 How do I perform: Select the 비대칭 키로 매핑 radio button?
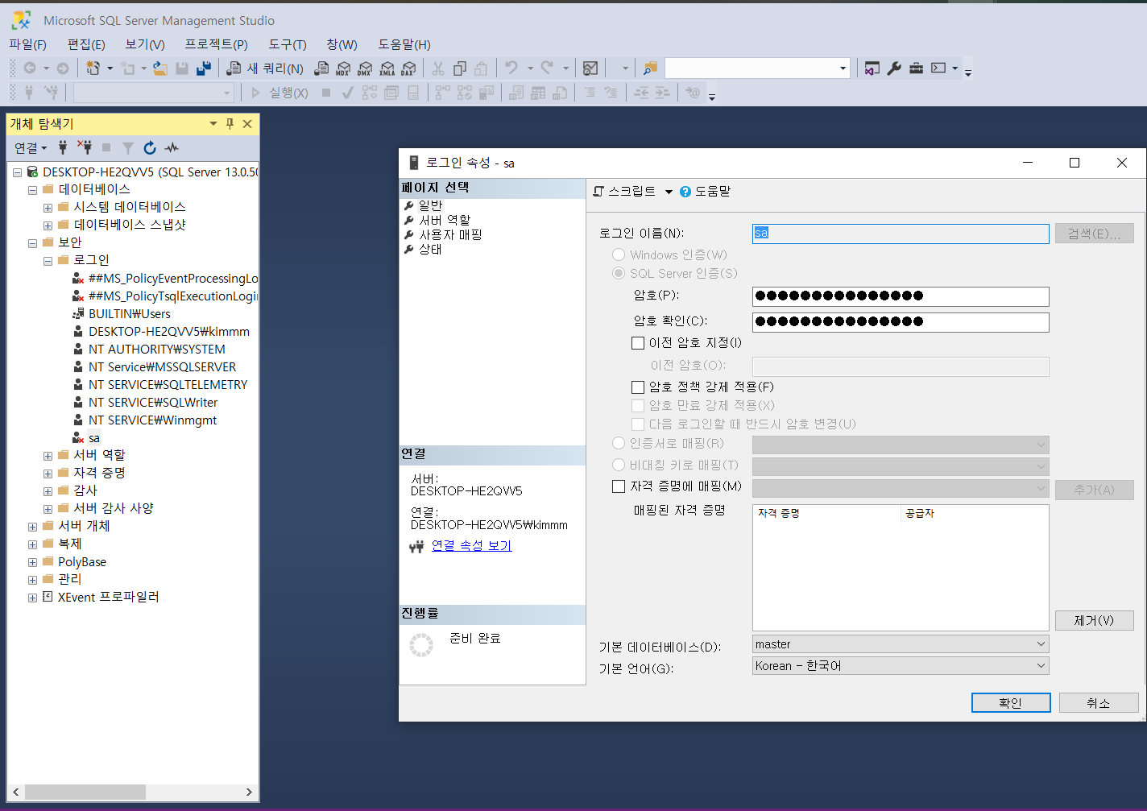click(619, 465)
